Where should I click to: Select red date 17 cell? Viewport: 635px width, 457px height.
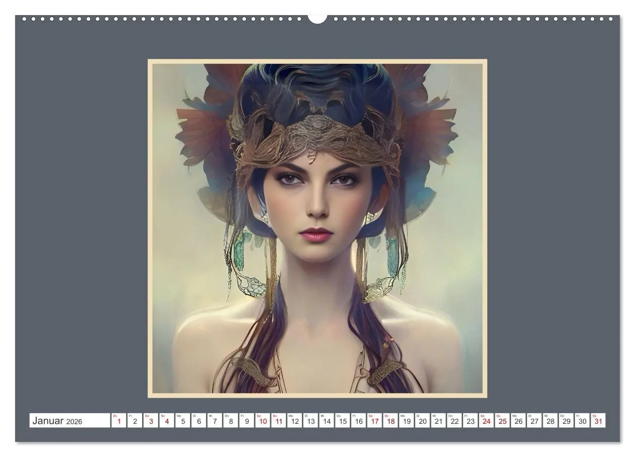(374, 421)
